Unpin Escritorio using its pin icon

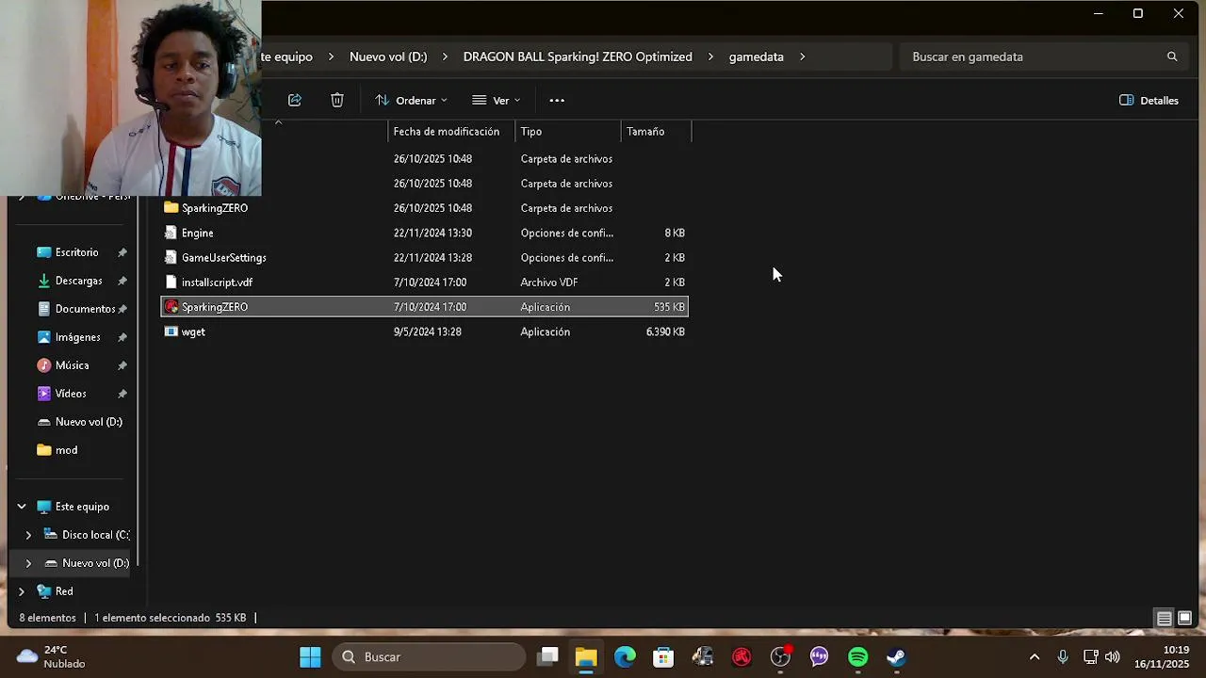tap(122, 253)
